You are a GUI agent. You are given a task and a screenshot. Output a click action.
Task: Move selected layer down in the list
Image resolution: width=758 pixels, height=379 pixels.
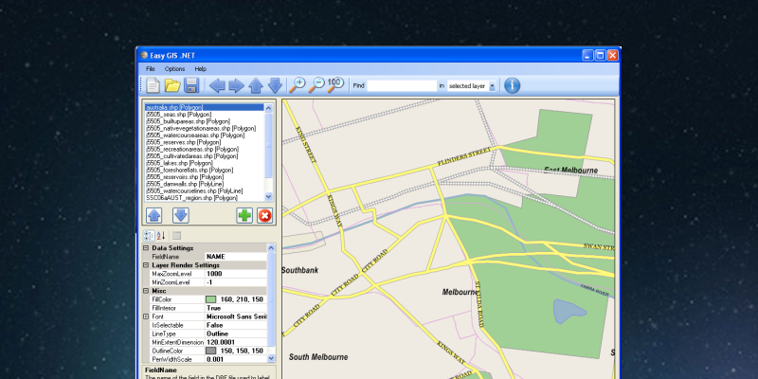(181, 215)
